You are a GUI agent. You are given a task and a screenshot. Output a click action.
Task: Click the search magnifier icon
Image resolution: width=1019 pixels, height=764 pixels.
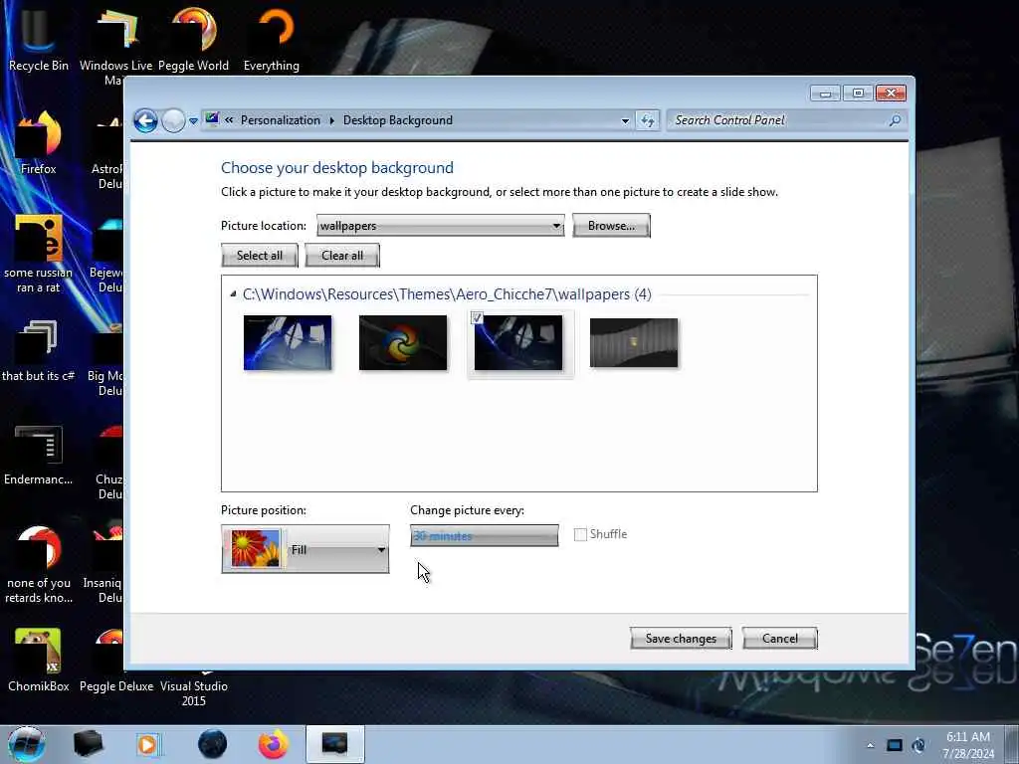point(895,120)
